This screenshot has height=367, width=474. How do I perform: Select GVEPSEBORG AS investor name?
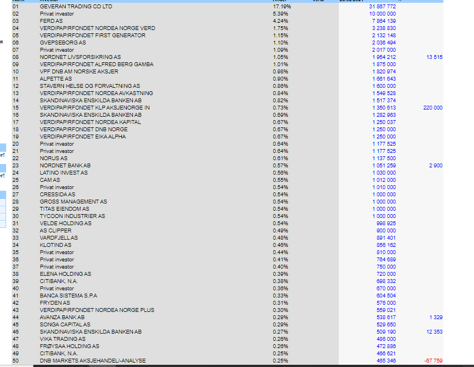point(63,43)
